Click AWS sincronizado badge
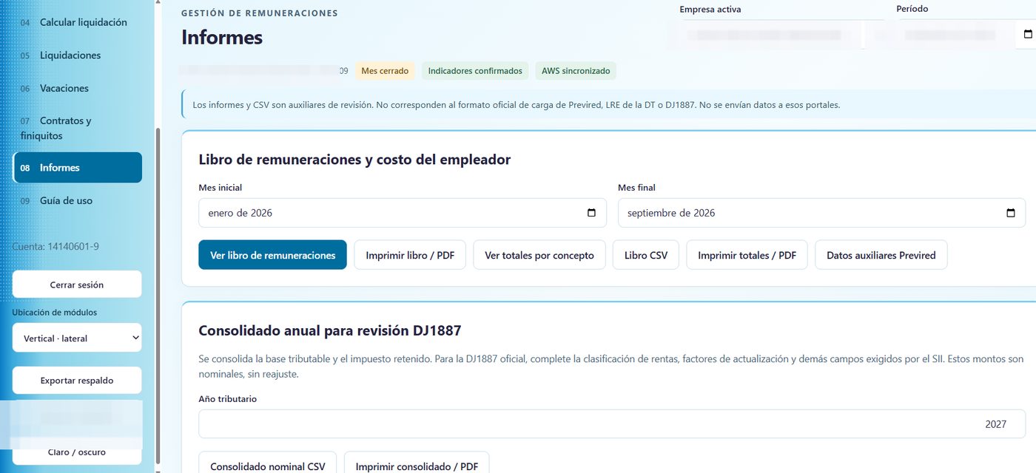 coord(576,71)
